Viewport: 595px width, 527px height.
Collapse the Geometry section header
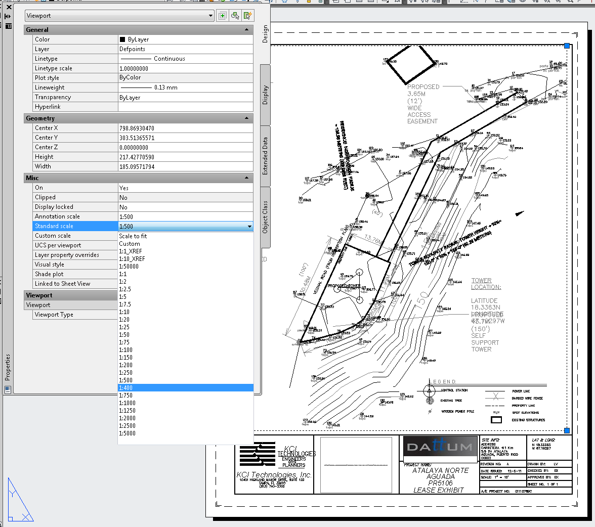point(246,118)
